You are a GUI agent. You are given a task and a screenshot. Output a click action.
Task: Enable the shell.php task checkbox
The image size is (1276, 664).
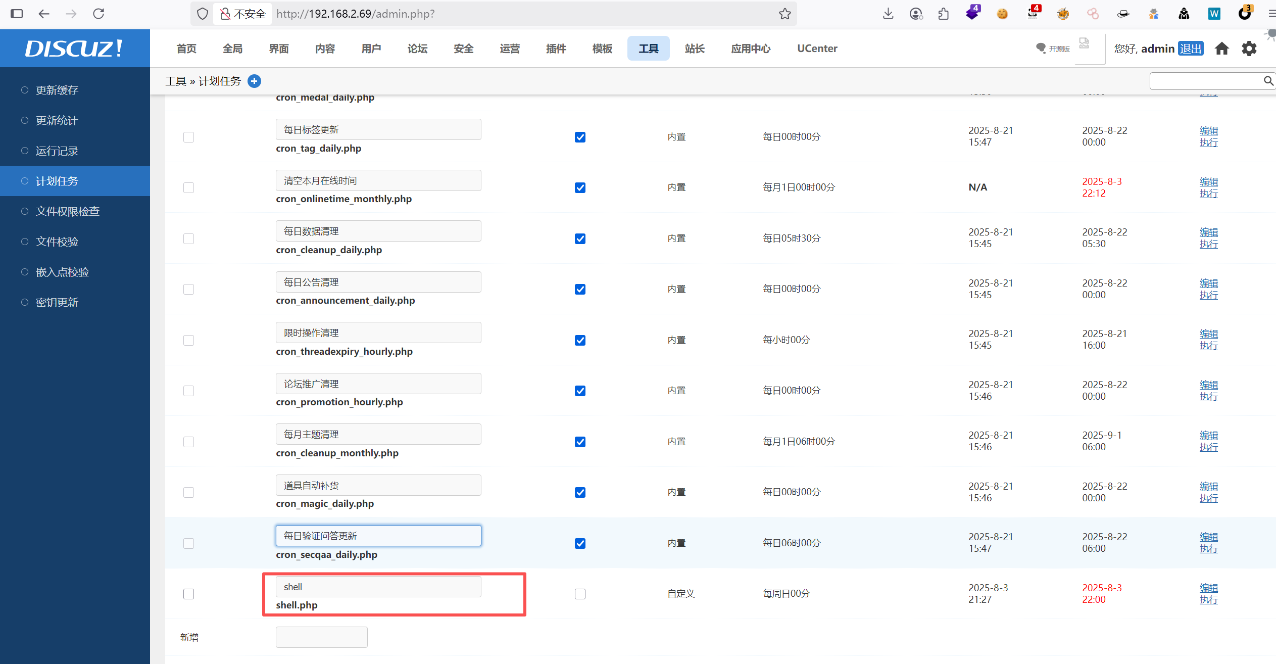580,594
